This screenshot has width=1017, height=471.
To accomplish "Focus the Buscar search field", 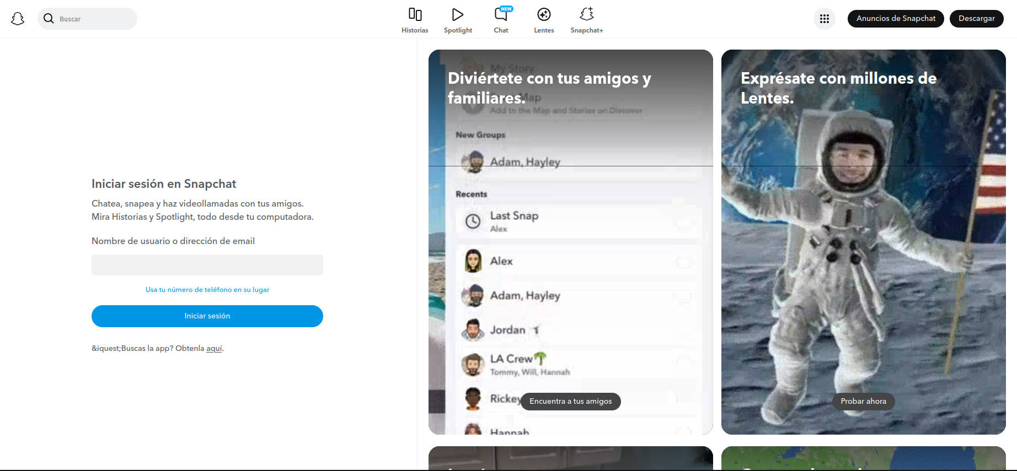I will click(x=94, y=19).
